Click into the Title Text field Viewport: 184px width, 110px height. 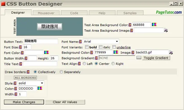pos(40,64)
